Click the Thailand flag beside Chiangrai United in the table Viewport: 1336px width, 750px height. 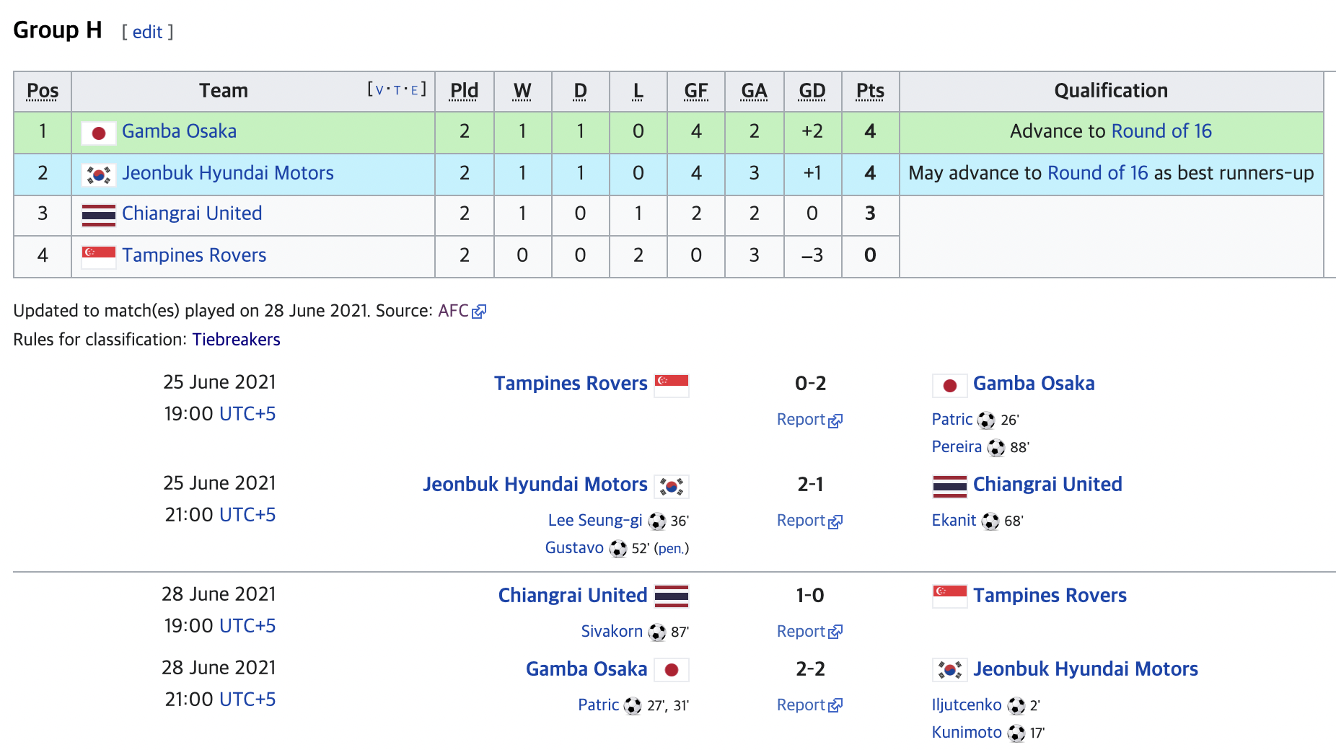[99, 215]
